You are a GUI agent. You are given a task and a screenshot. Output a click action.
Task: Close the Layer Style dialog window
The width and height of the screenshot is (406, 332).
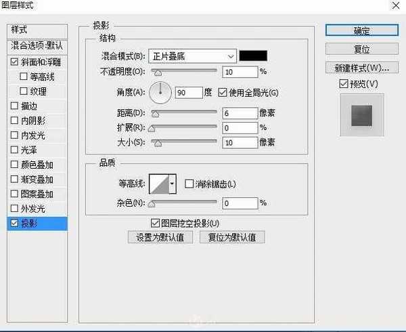[394, 5]
